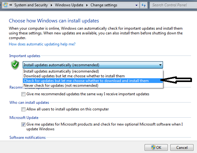Click the 'Software notifications' section label
The height and width of the screenshot is (153, 197).
point(28,137)
